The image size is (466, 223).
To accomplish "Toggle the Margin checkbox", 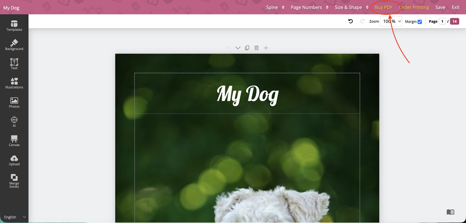I will point(420,22).
